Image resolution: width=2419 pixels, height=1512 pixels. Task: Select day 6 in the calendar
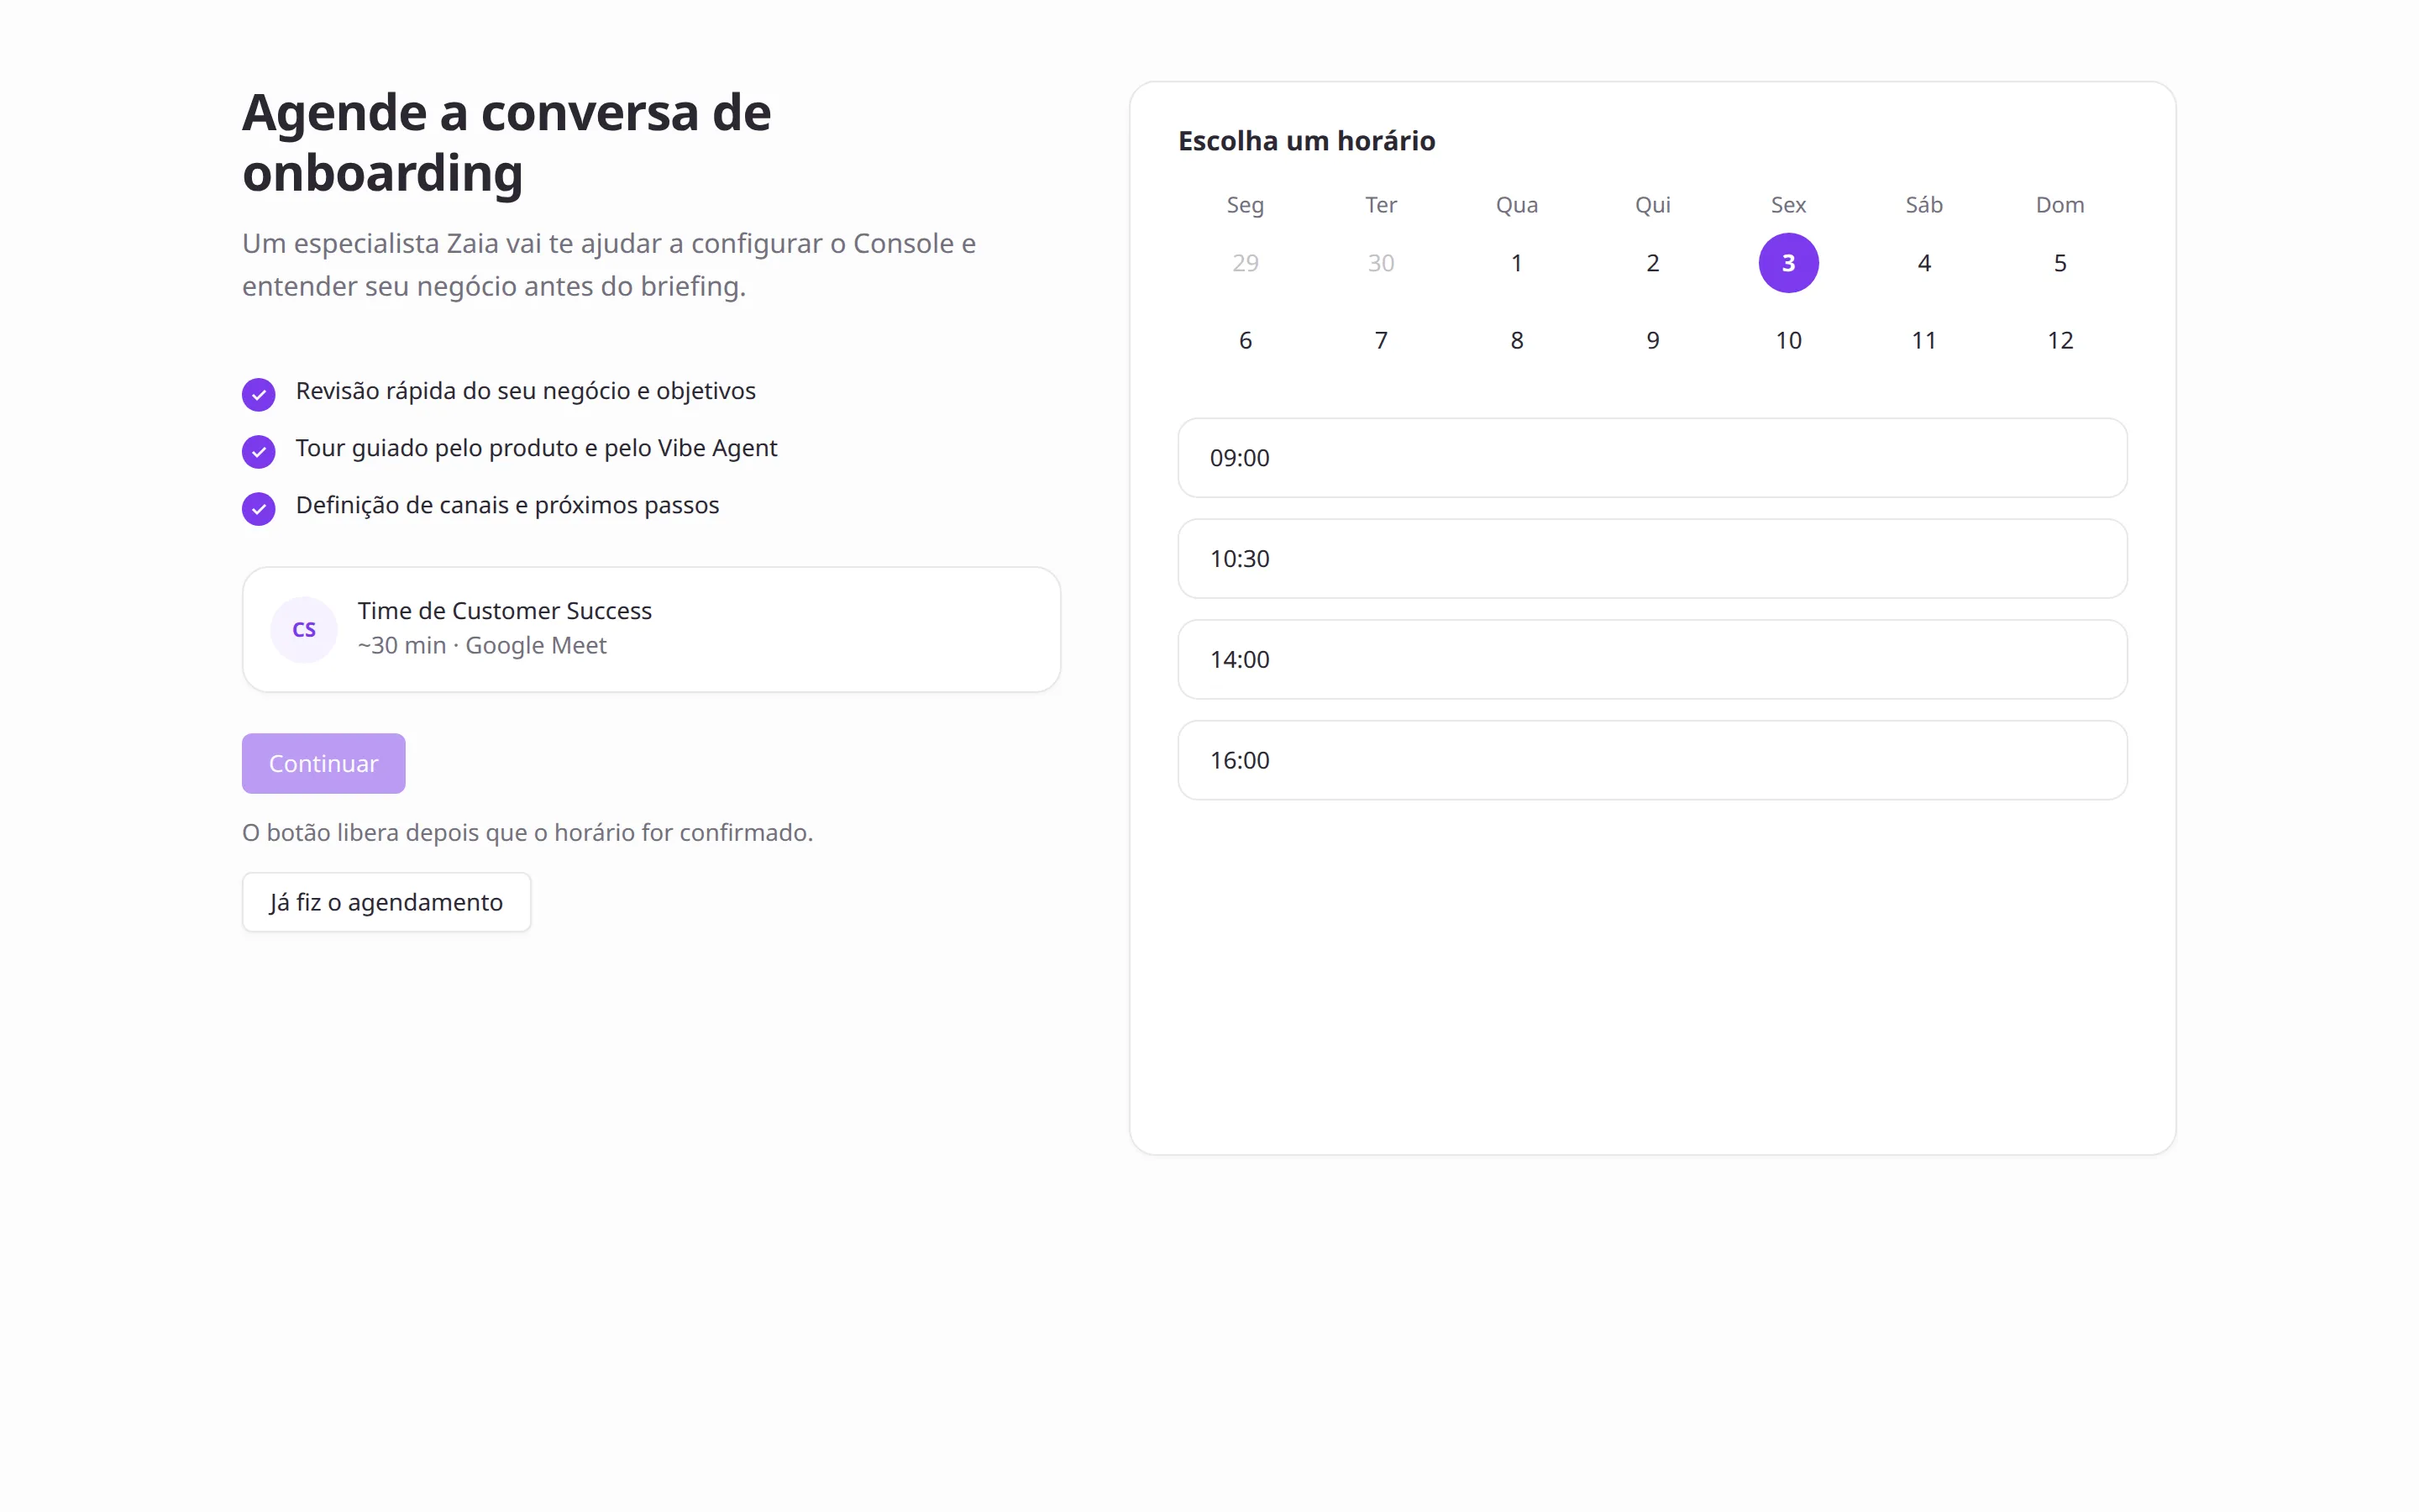[1246, 340]
